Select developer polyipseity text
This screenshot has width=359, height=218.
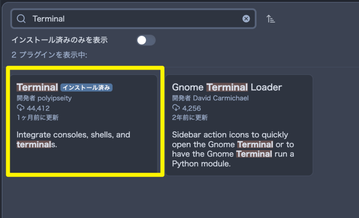44,98
